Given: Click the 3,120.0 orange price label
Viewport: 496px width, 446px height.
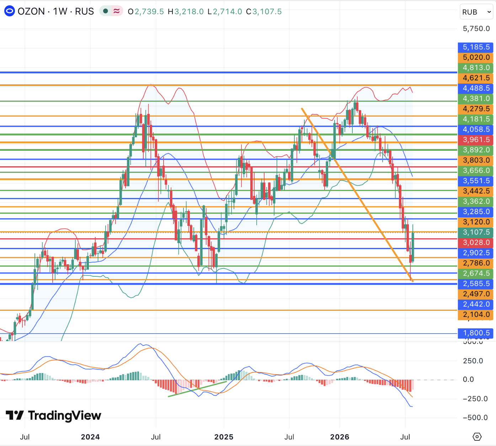Looking at the screenshot, I should pyautogui.click(x=476, y=222).
